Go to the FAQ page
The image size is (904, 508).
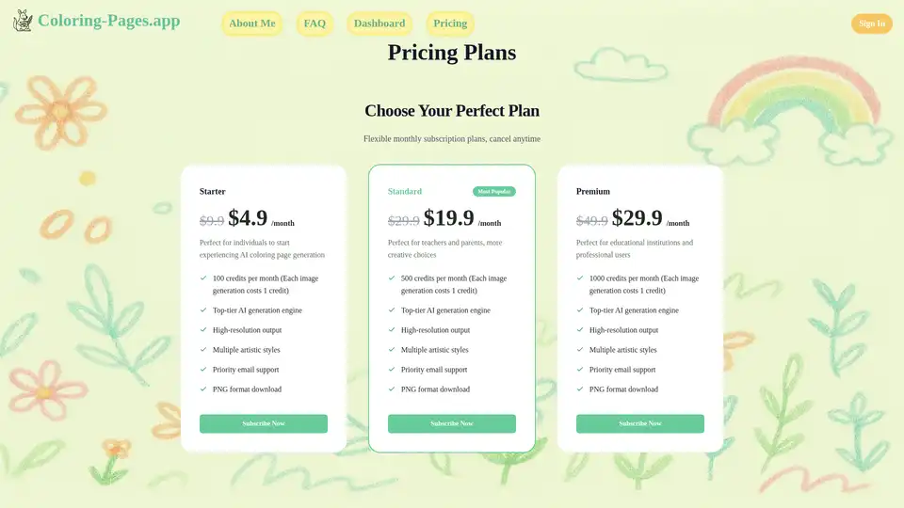(315, 24)
